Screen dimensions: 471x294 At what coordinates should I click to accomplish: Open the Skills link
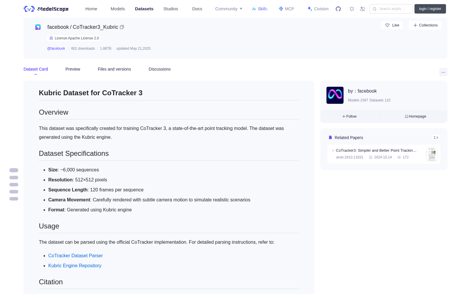click(260, 9)
